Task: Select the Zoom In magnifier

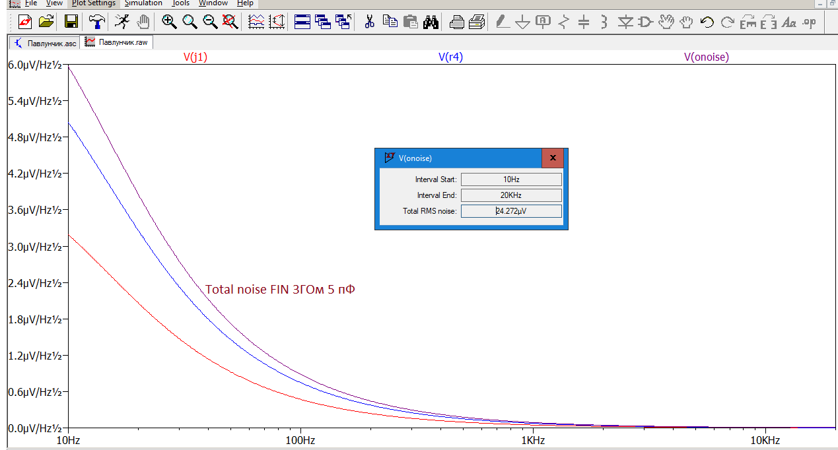Action: click(x=169, y=22)
